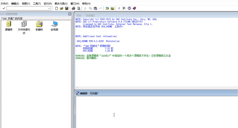Expand the command box dropdown arrow
238x128 pixels.
click(49, 9)
